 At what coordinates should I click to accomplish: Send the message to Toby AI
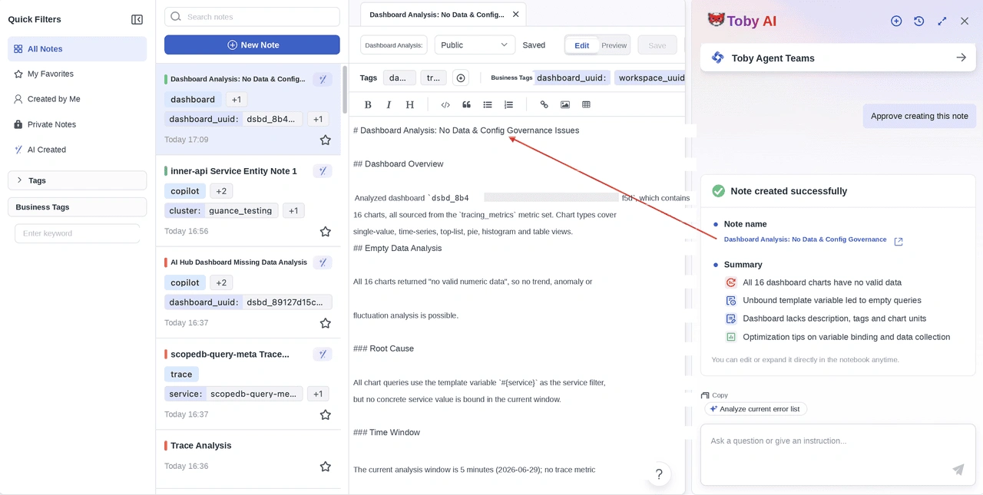point(958,470)
